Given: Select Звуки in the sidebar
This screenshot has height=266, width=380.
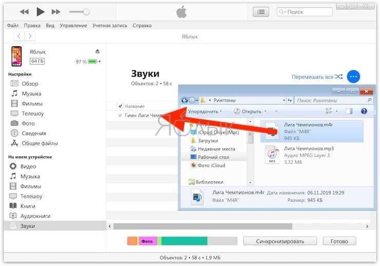Looking at the screenshot, I should tap(55, 226).
